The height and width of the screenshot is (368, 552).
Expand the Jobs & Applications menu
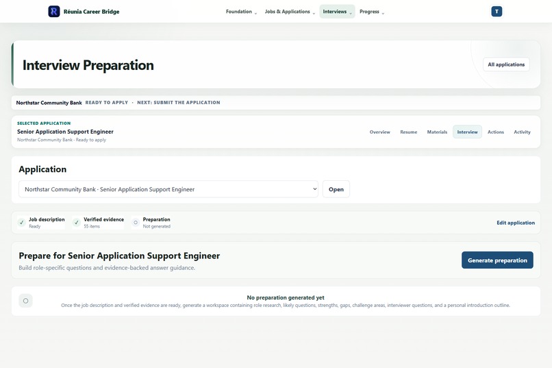pos(290,12)
